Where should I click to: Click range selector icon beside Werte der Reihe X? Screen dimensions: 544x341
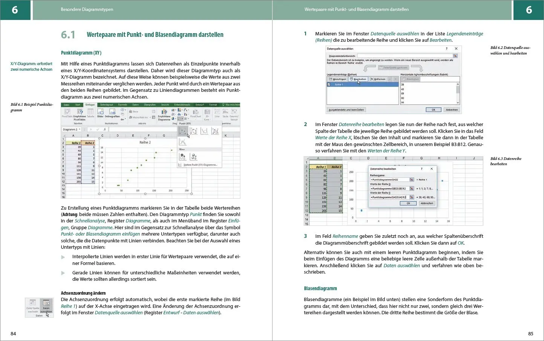pyautogui.click(x=412, y=189)
